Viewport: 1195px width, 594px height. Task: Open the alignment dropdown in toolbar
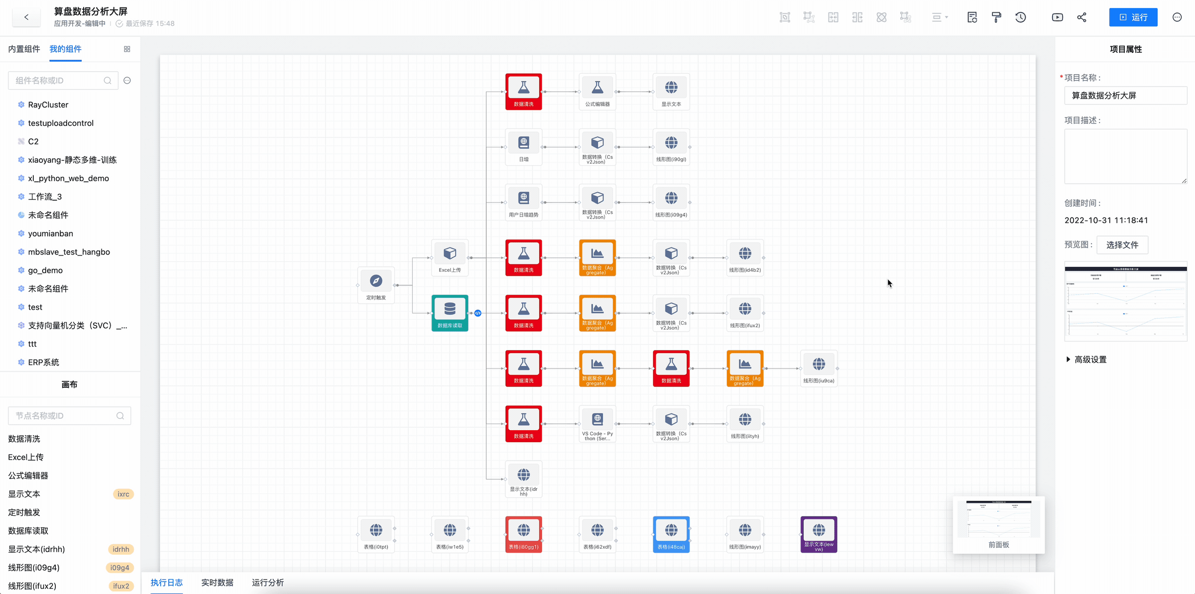(940, 17)
